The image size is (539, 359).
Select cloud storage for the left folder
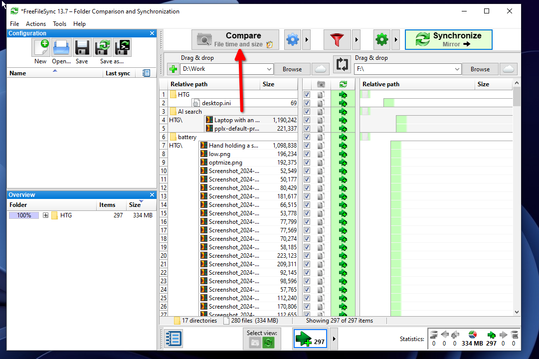[321, 69]
